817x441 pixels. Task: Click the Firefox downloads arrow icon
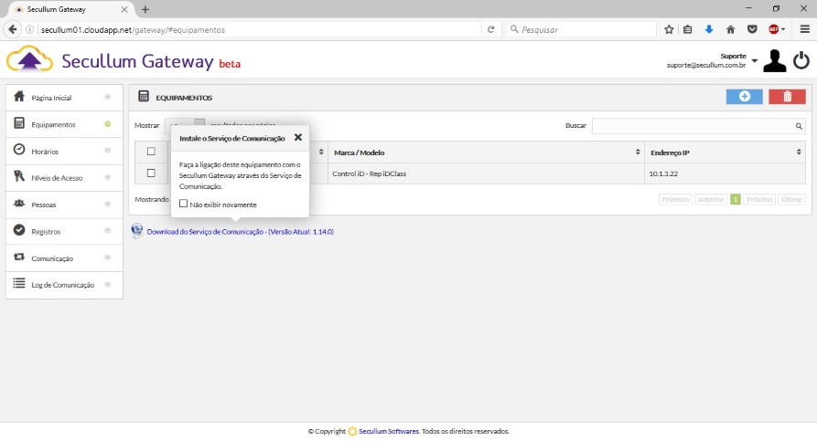708,29
